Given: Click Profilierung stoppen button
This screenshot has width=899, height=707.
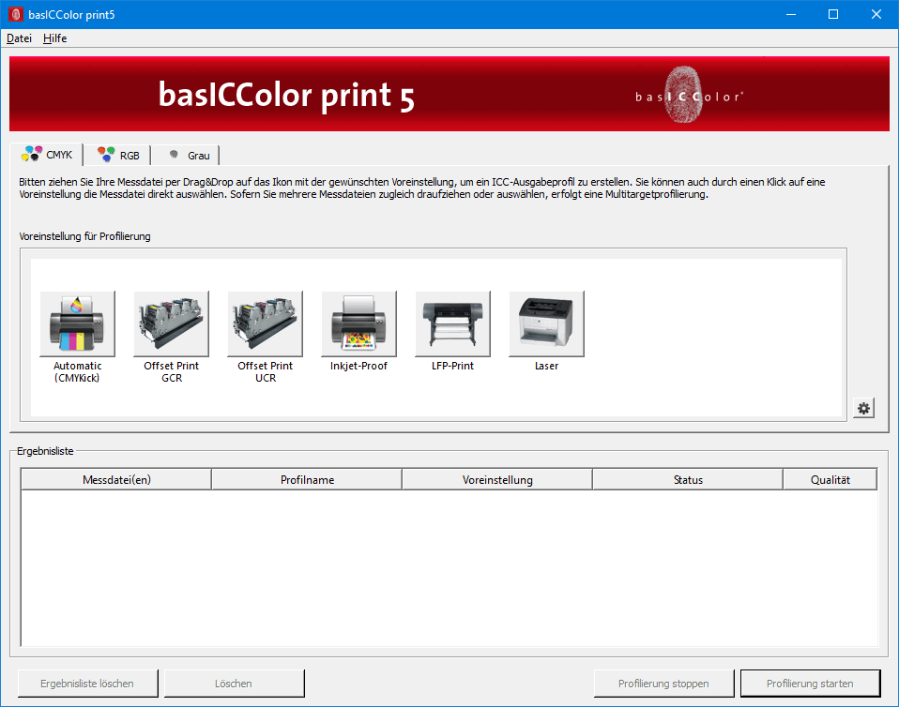Looking at the screenshot, I should click(663, 684).
